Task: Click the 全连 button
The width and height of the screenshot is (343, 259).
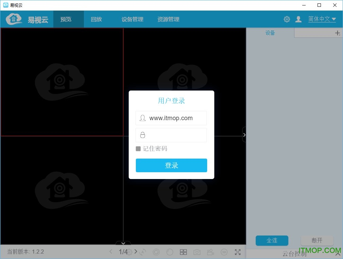Action: [x=272, y=241]
